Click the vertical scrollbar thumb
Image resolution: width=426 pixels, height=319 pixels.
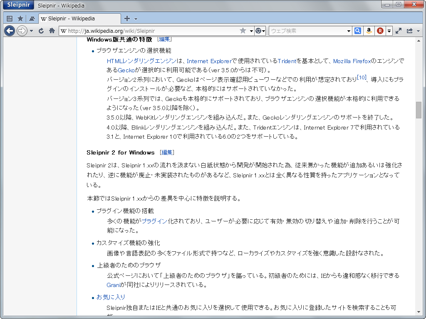click(419, 110)
